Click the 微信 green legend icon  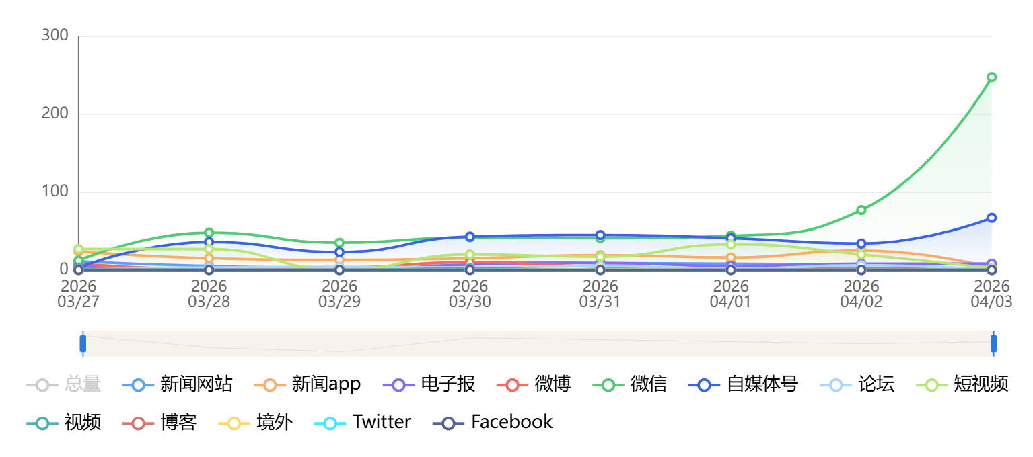608,385
